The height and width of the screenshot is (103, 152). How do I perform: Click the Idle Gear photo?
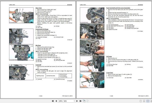click(21, 53)
